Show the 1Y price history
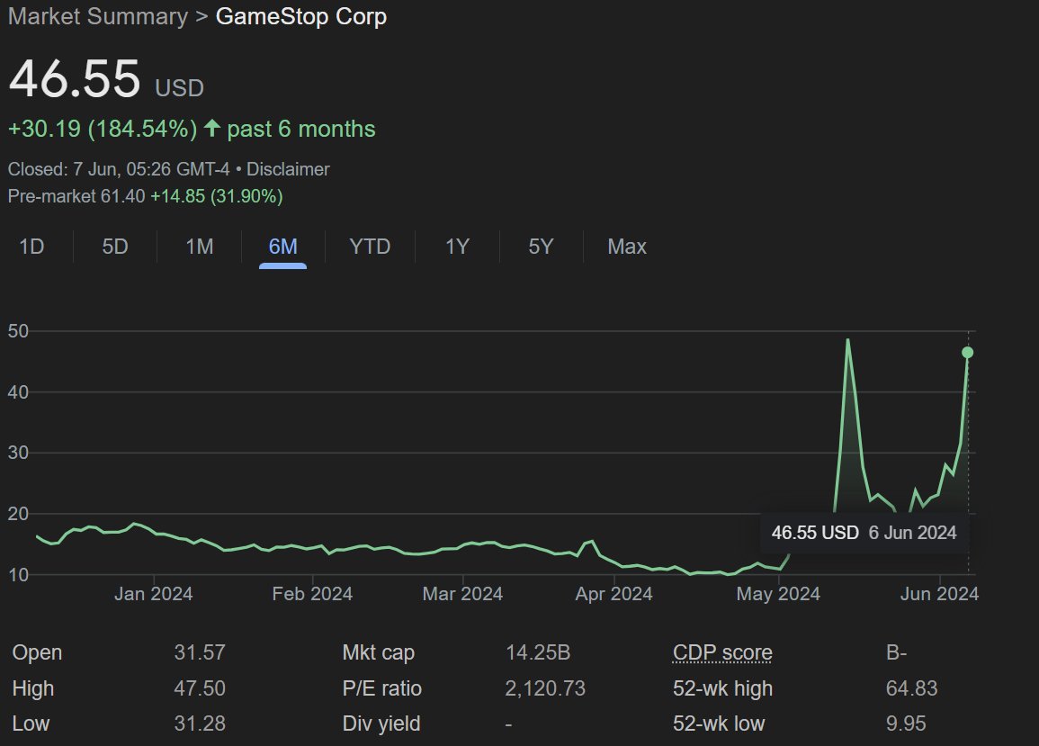 point(457,247)
